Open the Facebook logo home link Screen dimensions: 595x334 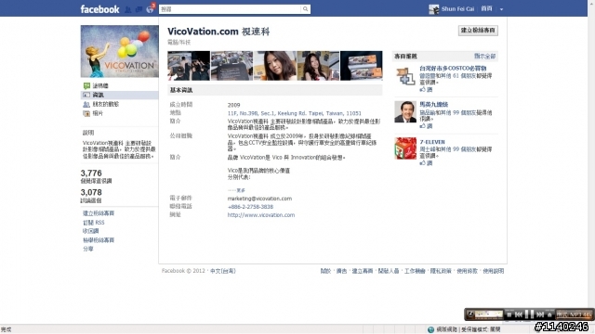[x=99, y=9]
